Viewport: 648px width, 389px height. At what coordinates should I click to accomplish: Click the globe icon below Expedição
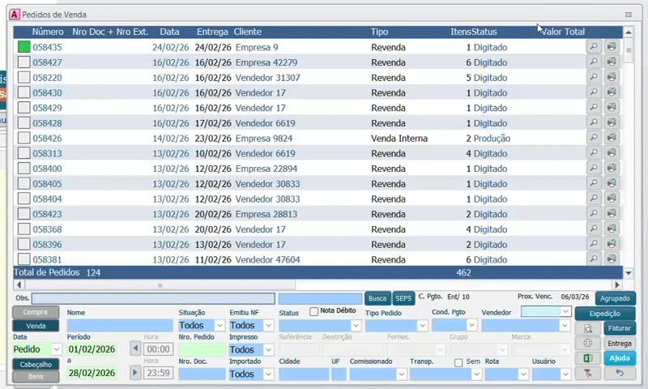pyautogui.click(x=590, y=343)
